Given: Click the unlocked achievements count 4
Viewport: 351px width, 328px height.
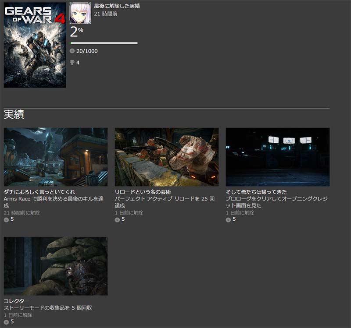Looking at the screenshot, I should (x=78, y=63).
